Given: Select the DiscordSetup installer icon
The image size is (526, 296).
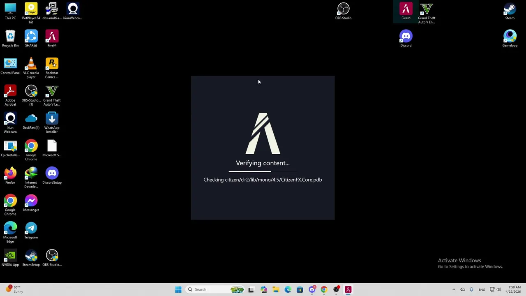Looking at the screenshot, I should click(52, 176).
